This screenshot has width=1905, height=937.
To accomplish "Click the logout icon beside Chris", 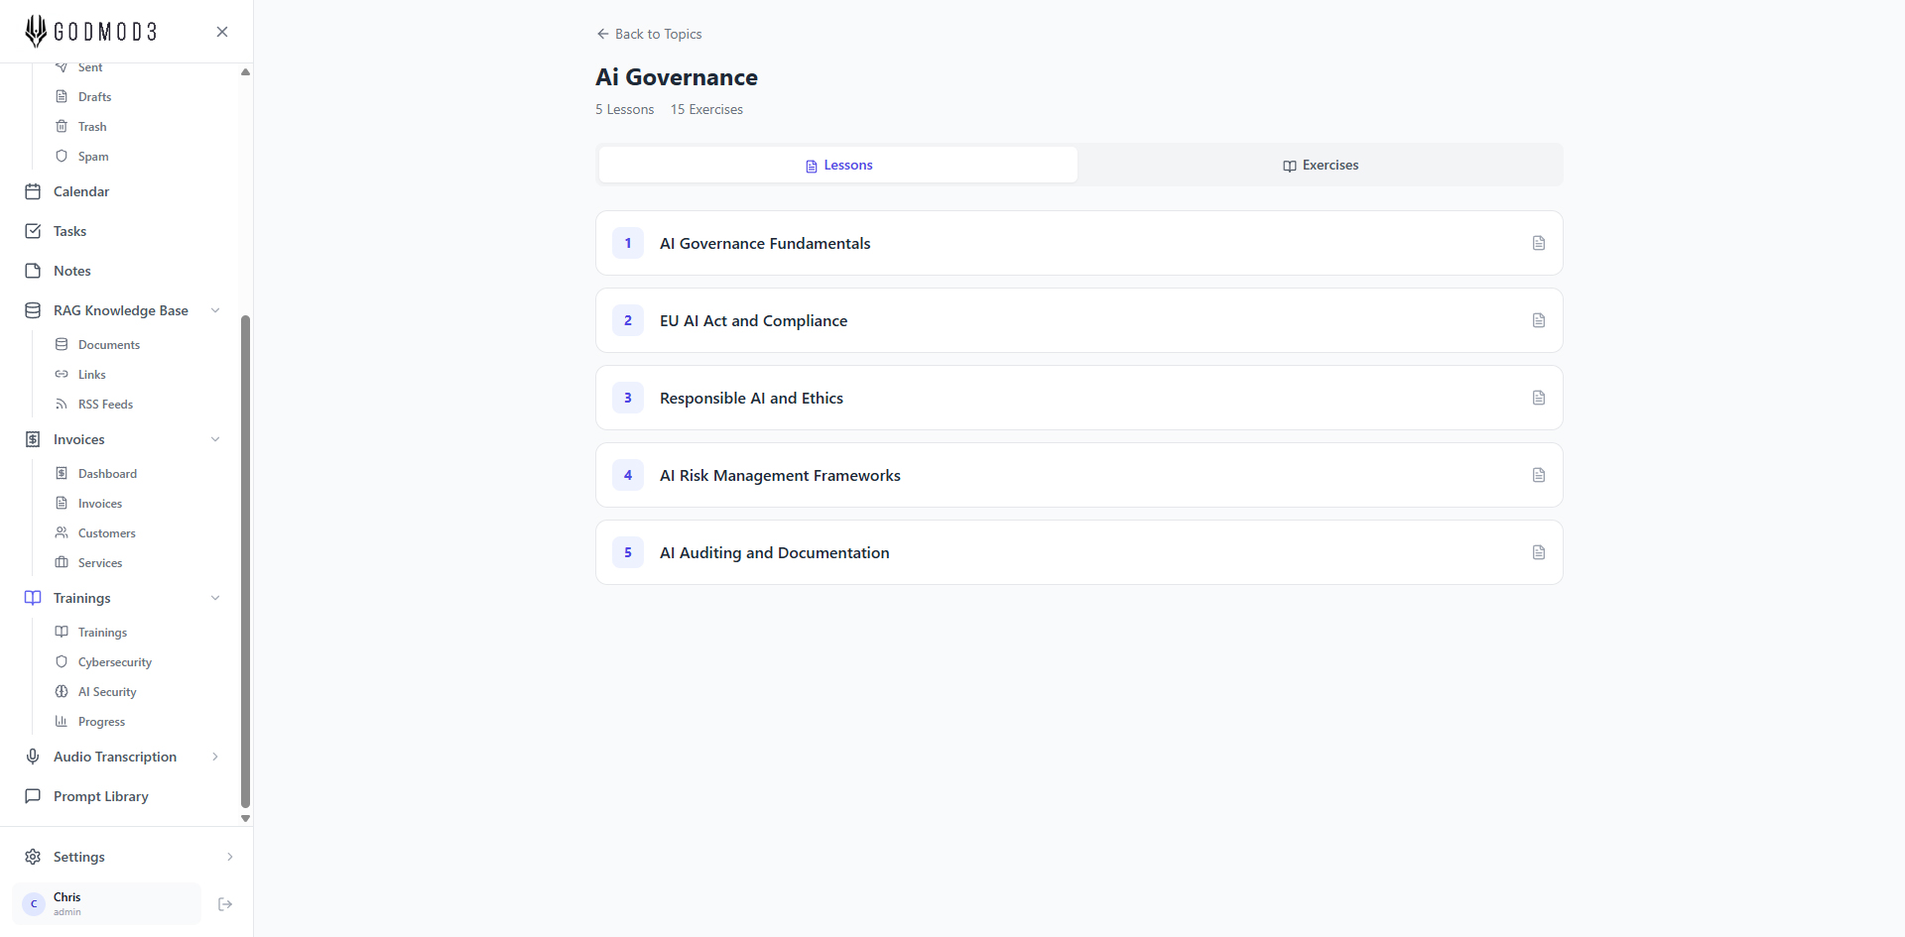I will click(225, 904).
